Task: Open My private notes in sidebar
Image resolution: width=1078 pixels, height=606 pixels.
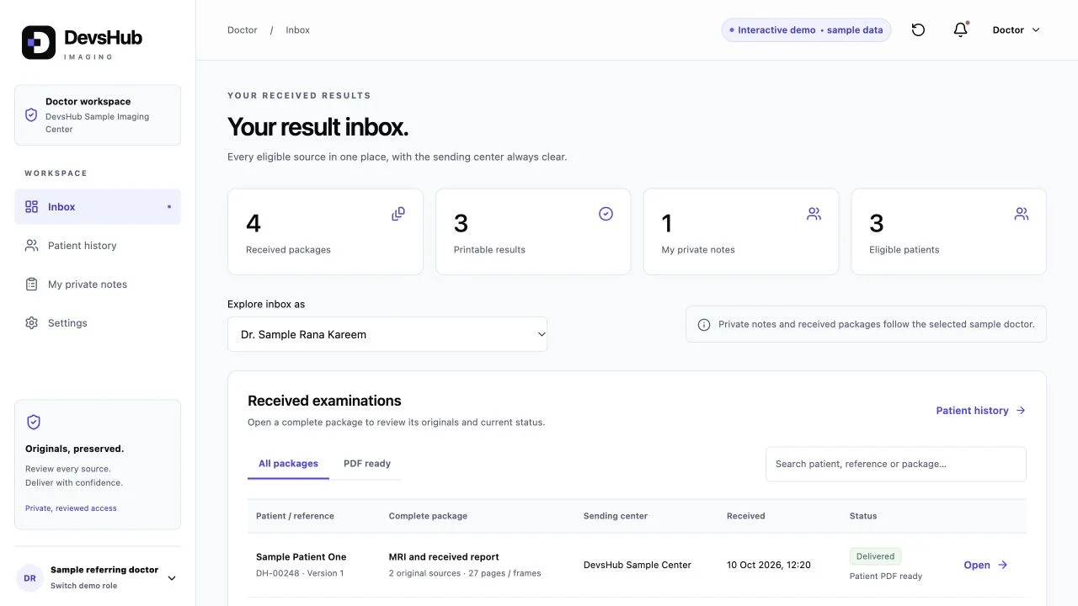Action: (98, 284)
